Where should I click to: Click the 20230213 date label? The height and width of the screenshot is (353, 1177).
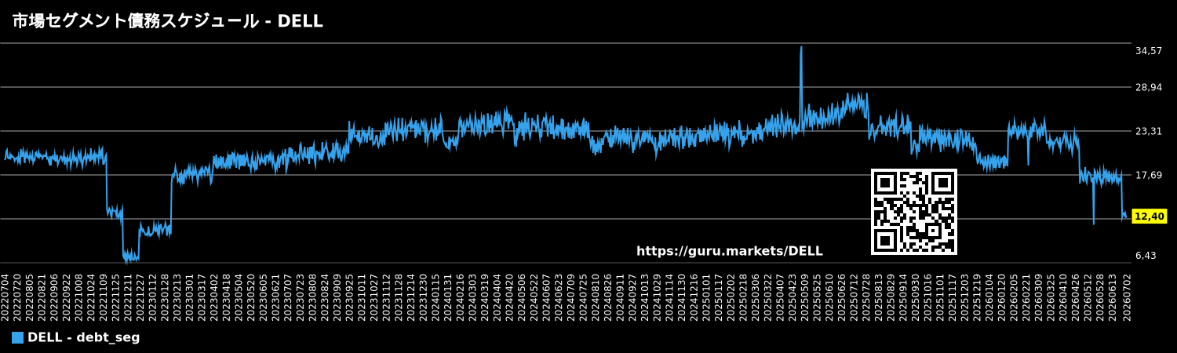[177, 297]
